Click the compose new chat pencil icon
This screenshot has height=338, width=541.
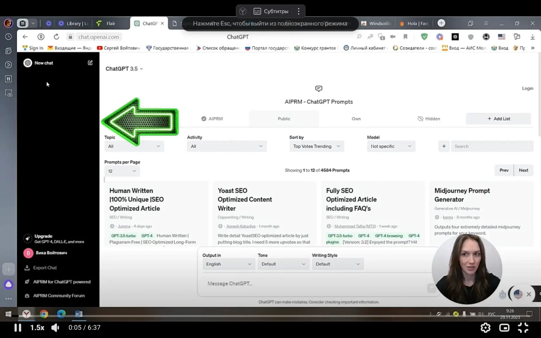(90, 63)
